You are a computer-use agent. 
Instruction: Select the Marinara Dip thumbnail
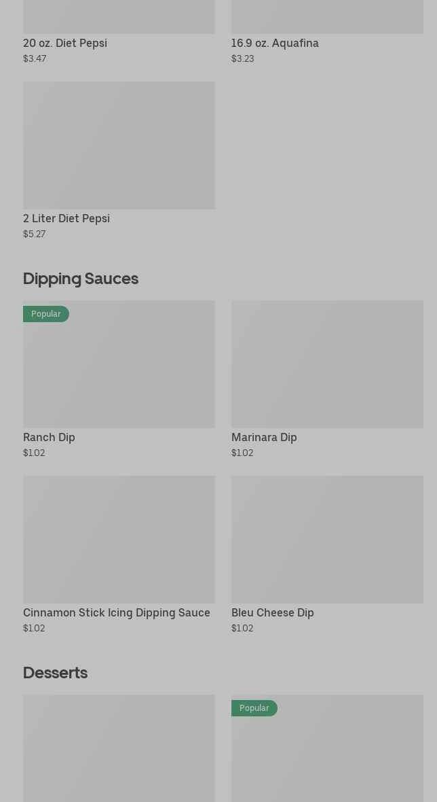[x=327, y=364]
